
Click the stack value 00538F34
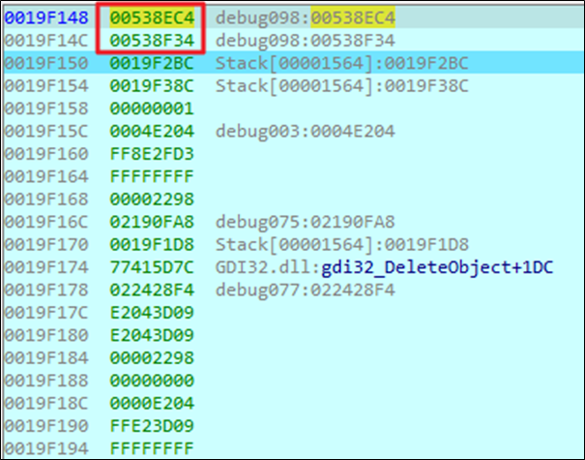pos(152,41)
